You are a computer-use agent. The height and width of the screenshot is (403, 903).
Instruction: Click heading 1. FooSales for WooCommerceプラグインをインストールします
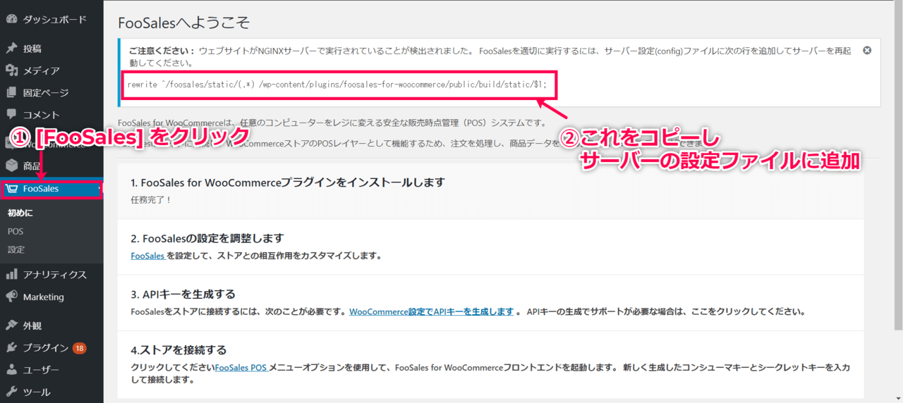[288, 182]
